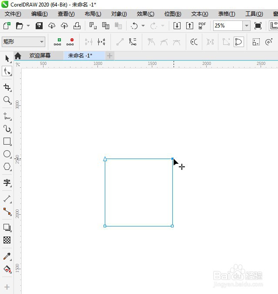278x294 pixels.
Task: Open the 工具(O) menu
Action: pos(254,14)
